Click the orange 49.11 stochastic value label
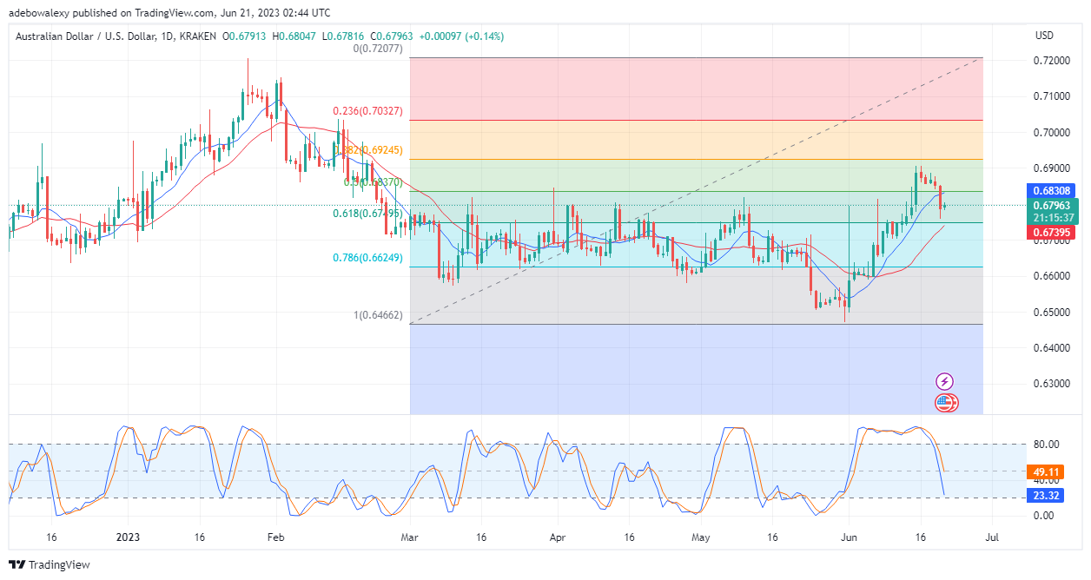The image size is (1091, 580). point(1046,472)
